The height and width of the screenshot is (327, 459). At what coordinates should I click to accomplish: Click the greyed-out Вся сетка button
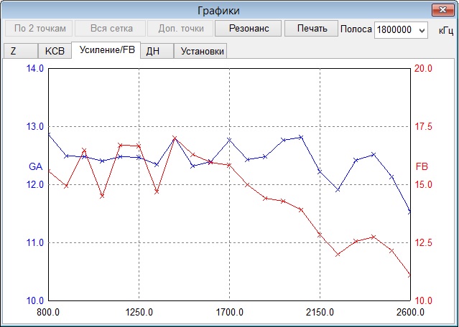[x=111, y=29]
